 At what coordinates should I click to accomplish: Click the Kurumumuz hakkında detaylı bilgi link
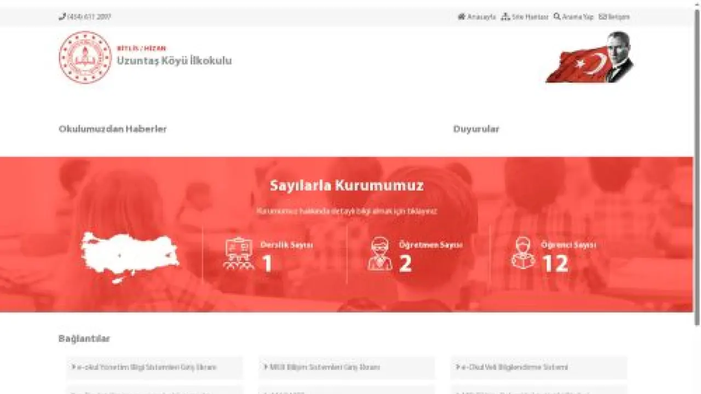(x=347, y=211)
